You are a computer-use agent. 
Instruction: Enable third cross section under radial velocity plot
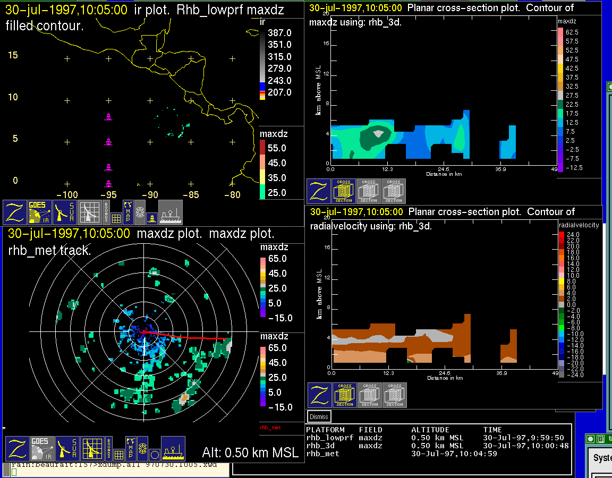coord(394,395)
